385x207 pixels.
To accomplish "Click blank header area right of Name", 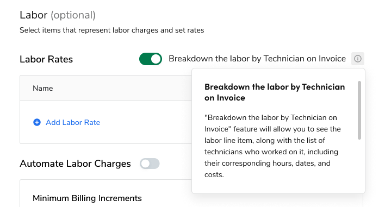I will (x=123, y=89).
